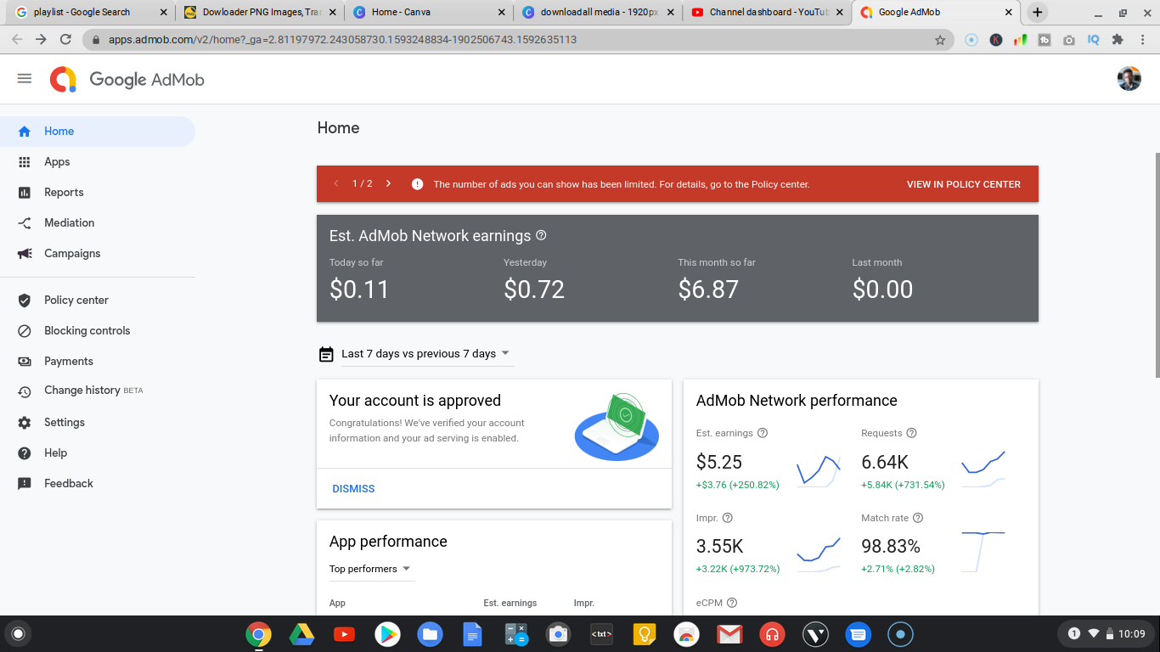This screenshot has width=1160, height=652.
Task: Open help icon next to Requests
Action: (912, 433)
